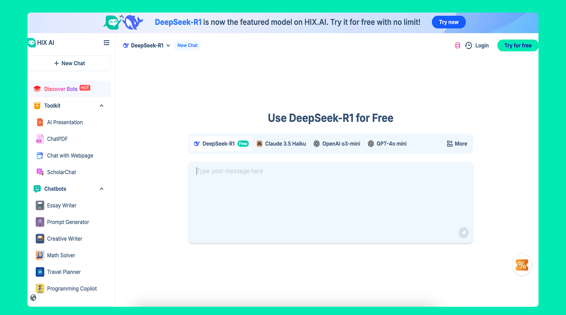
Task: Click the Essay Writer bot icon
Action: click(x=40, y=206)
